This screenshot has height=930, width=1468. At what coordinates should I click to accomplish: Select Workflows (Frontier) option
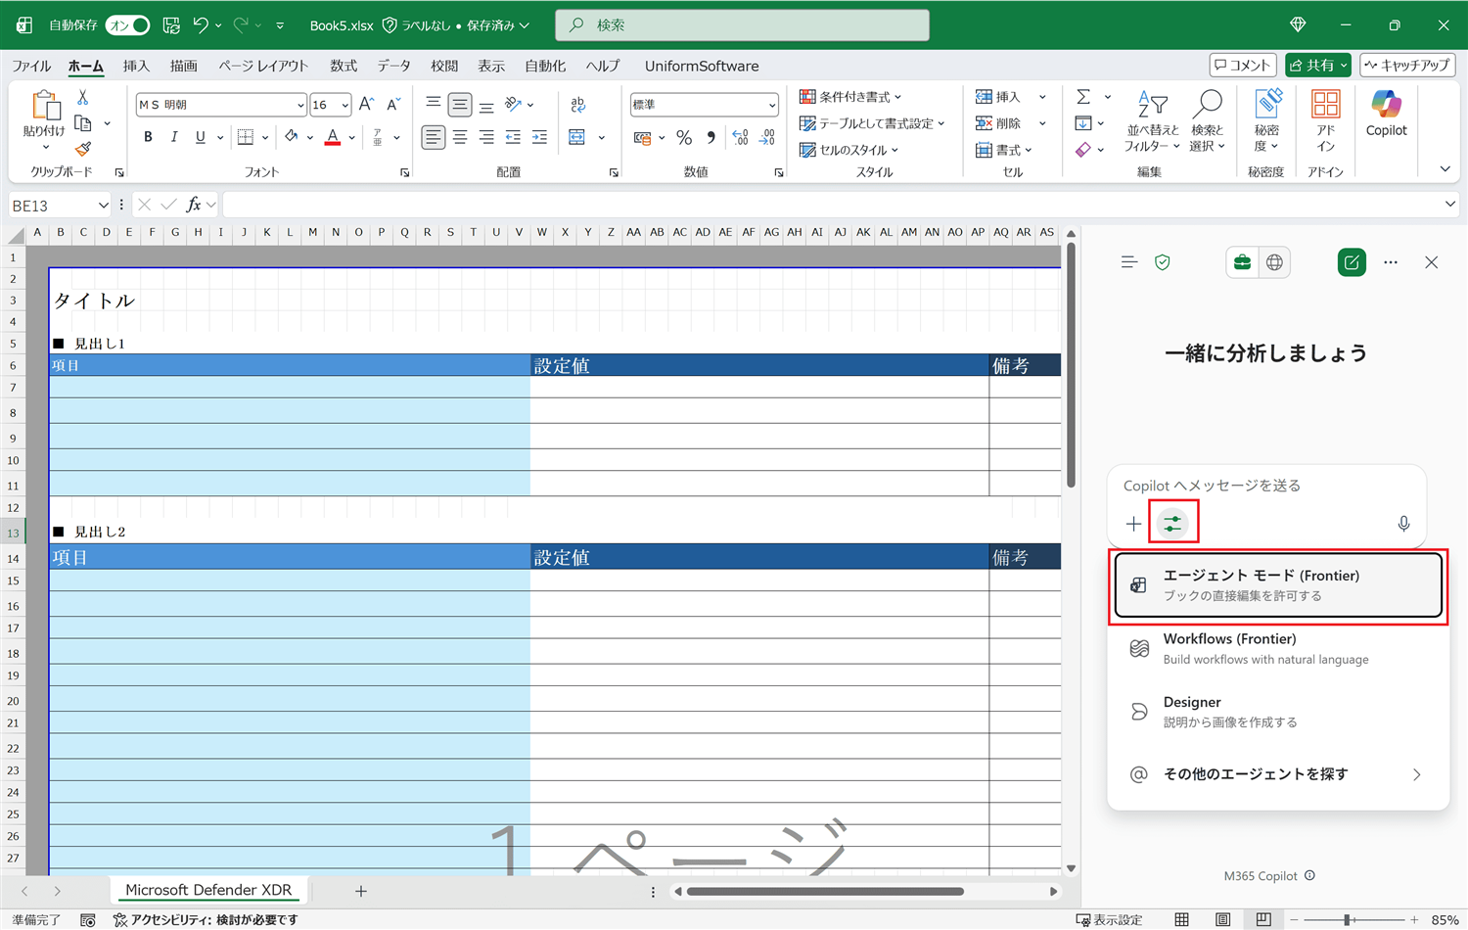[1278, 648]
